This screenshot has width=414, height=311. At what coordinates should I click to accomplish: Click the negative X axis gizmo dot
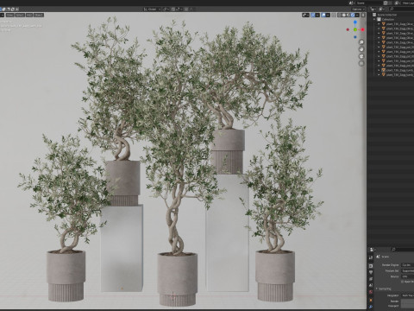point(348,29)
